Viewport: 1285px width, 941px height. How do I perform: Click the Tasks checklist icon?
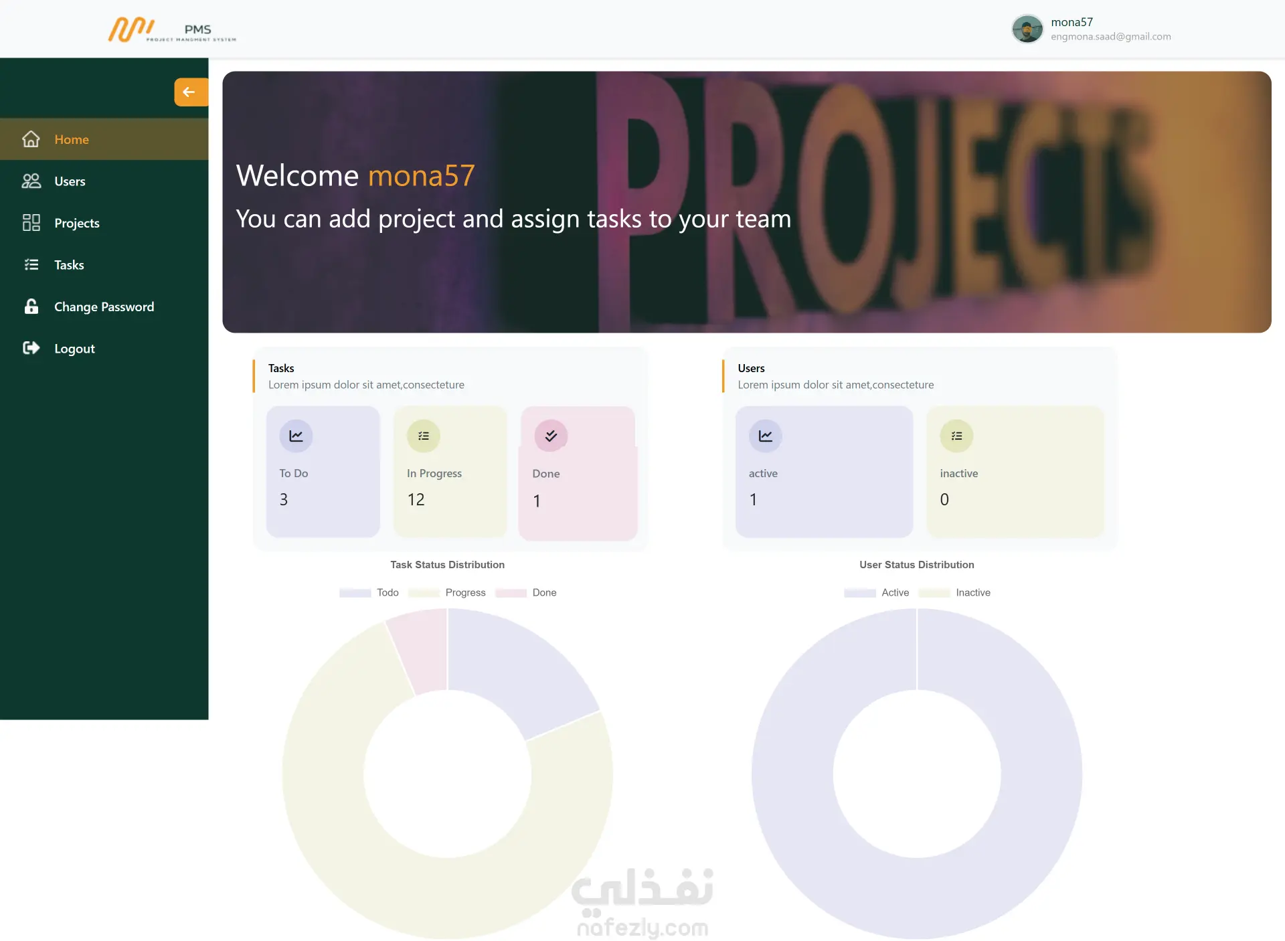(31, 265)
